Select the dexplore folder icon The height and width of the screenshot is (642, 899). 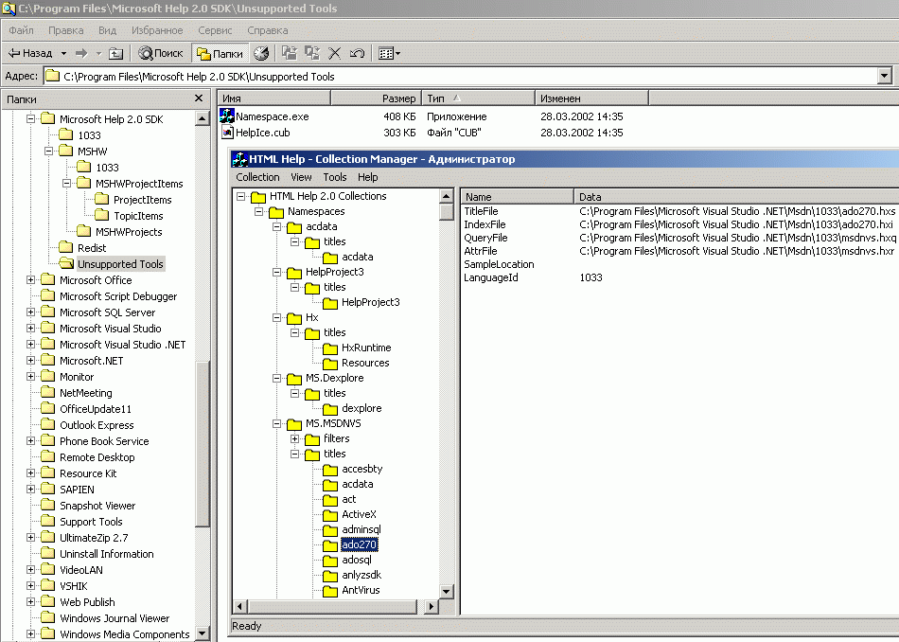coord(330,408)
